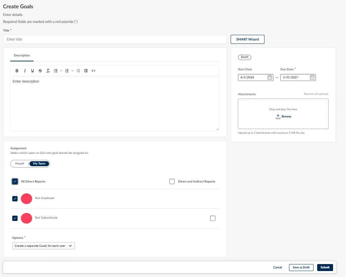
Task: Open numbered list style dropdown arrow
Action: coord(72,71)
